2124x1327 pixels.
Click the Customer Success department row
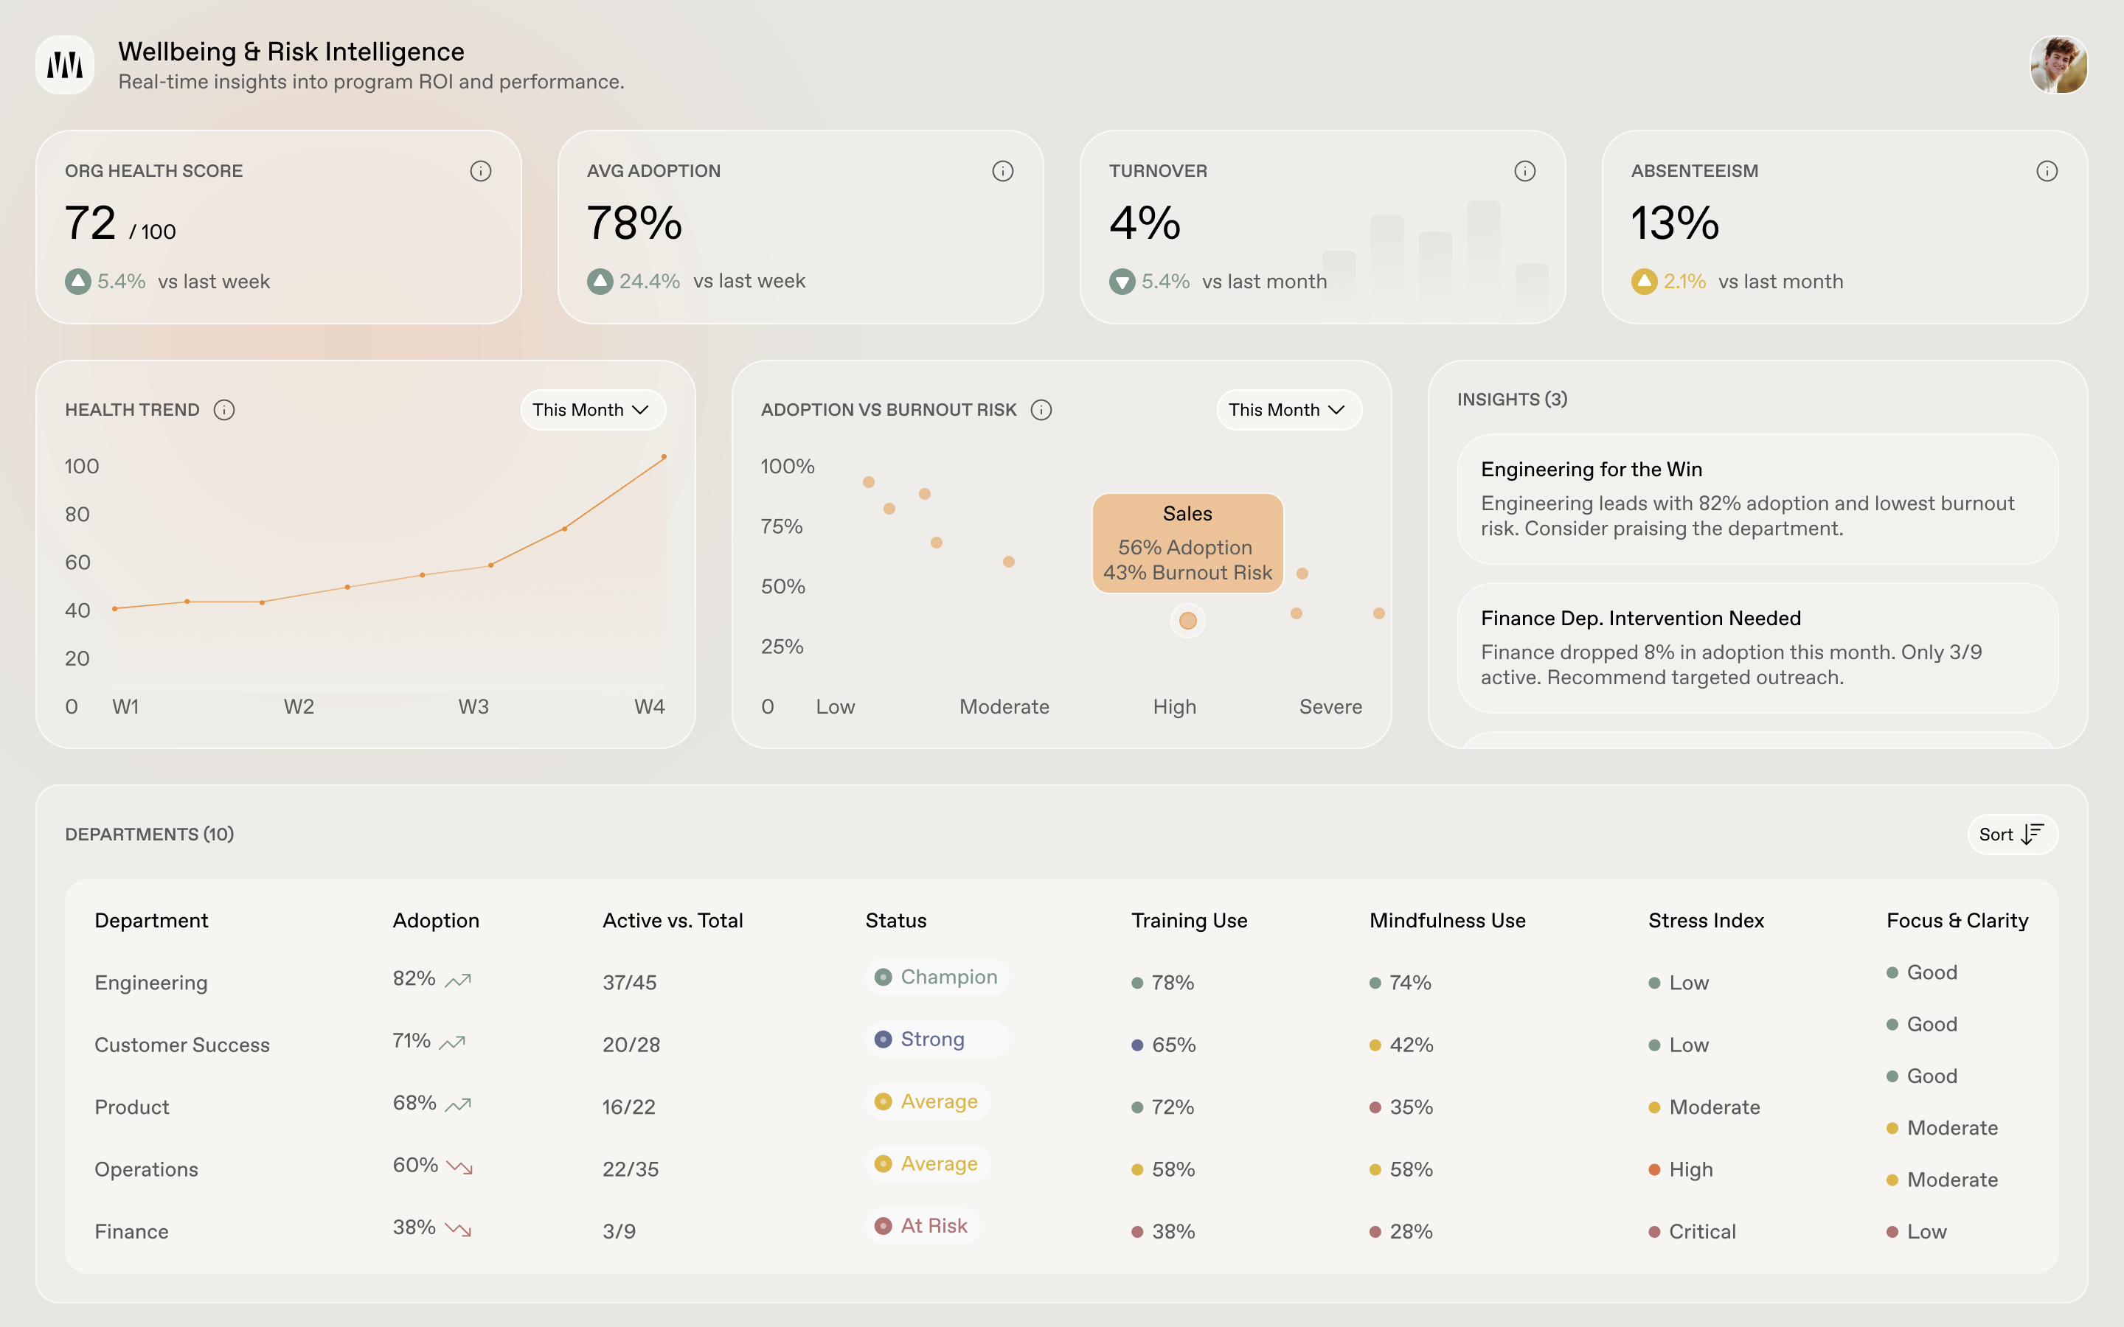(181, 1045)
